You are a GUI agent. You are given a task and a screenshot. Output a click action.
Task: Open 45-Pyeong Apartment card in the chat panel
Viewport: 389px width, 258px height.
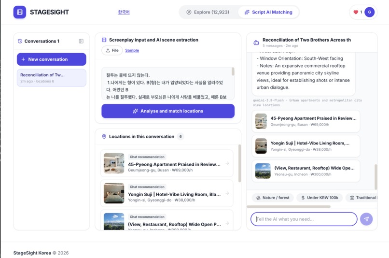(x=306, y=121)
